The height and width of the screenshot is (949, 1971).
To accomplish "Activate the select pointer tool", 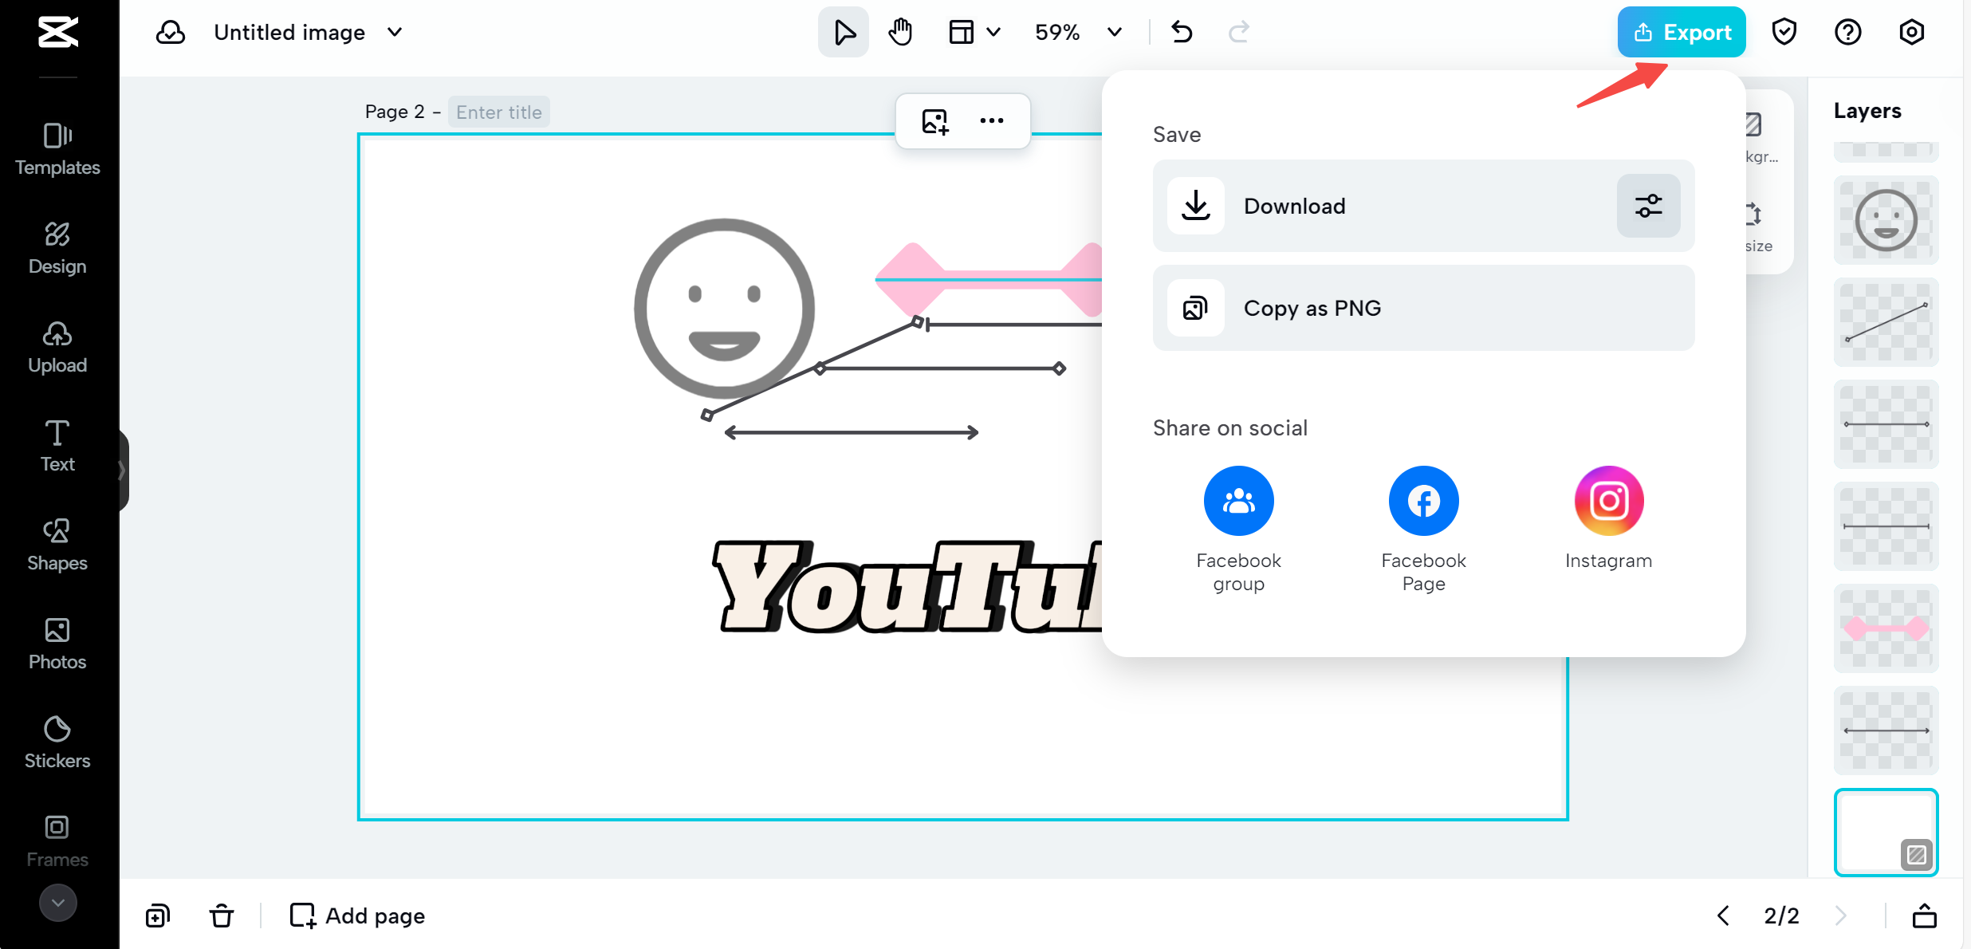I will 844,33.
